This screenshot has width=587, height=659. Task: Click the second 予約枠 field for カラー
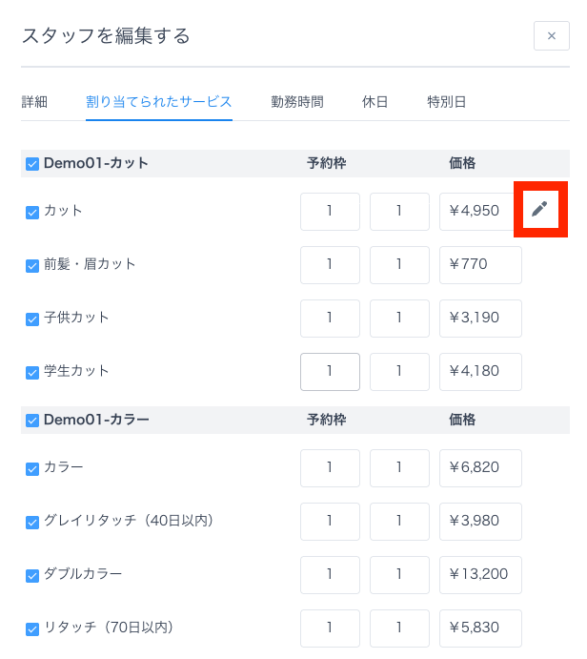click(399, 468)
